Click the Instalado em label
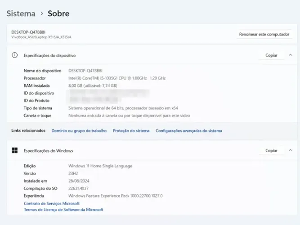Viewport: 300px width, 225px height. [x=36, y=181]
